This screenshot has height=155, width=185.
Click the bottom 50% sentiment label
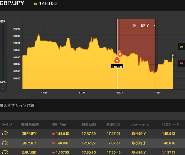(3, 82)
